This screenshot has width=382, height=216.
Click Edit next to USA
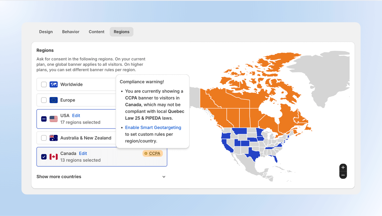[x=76, y=115]
